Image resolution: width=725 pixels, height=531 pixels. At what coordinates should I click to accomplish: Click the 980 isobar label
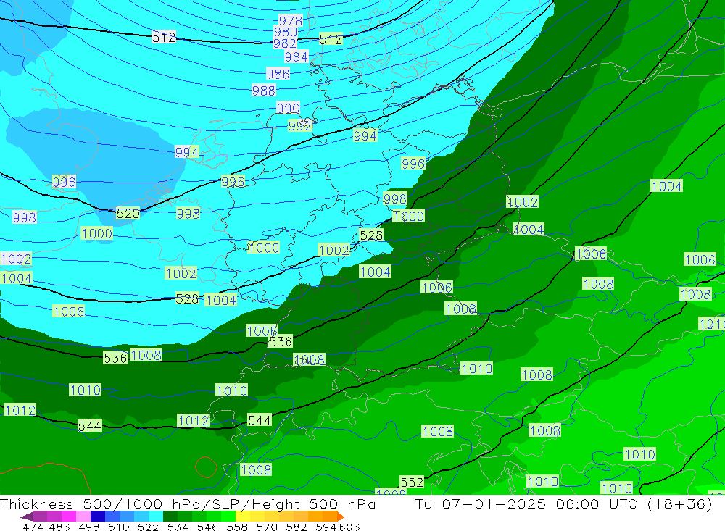tap(285, 32)
